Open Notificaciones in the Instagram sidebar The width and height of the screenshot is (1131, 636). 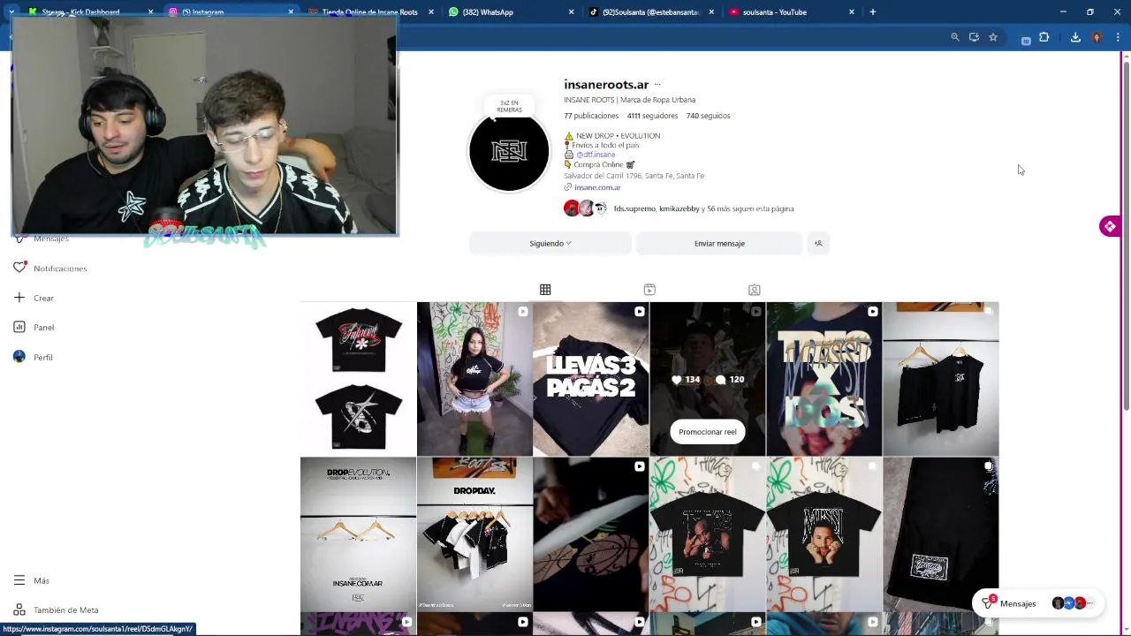point(49,269)
